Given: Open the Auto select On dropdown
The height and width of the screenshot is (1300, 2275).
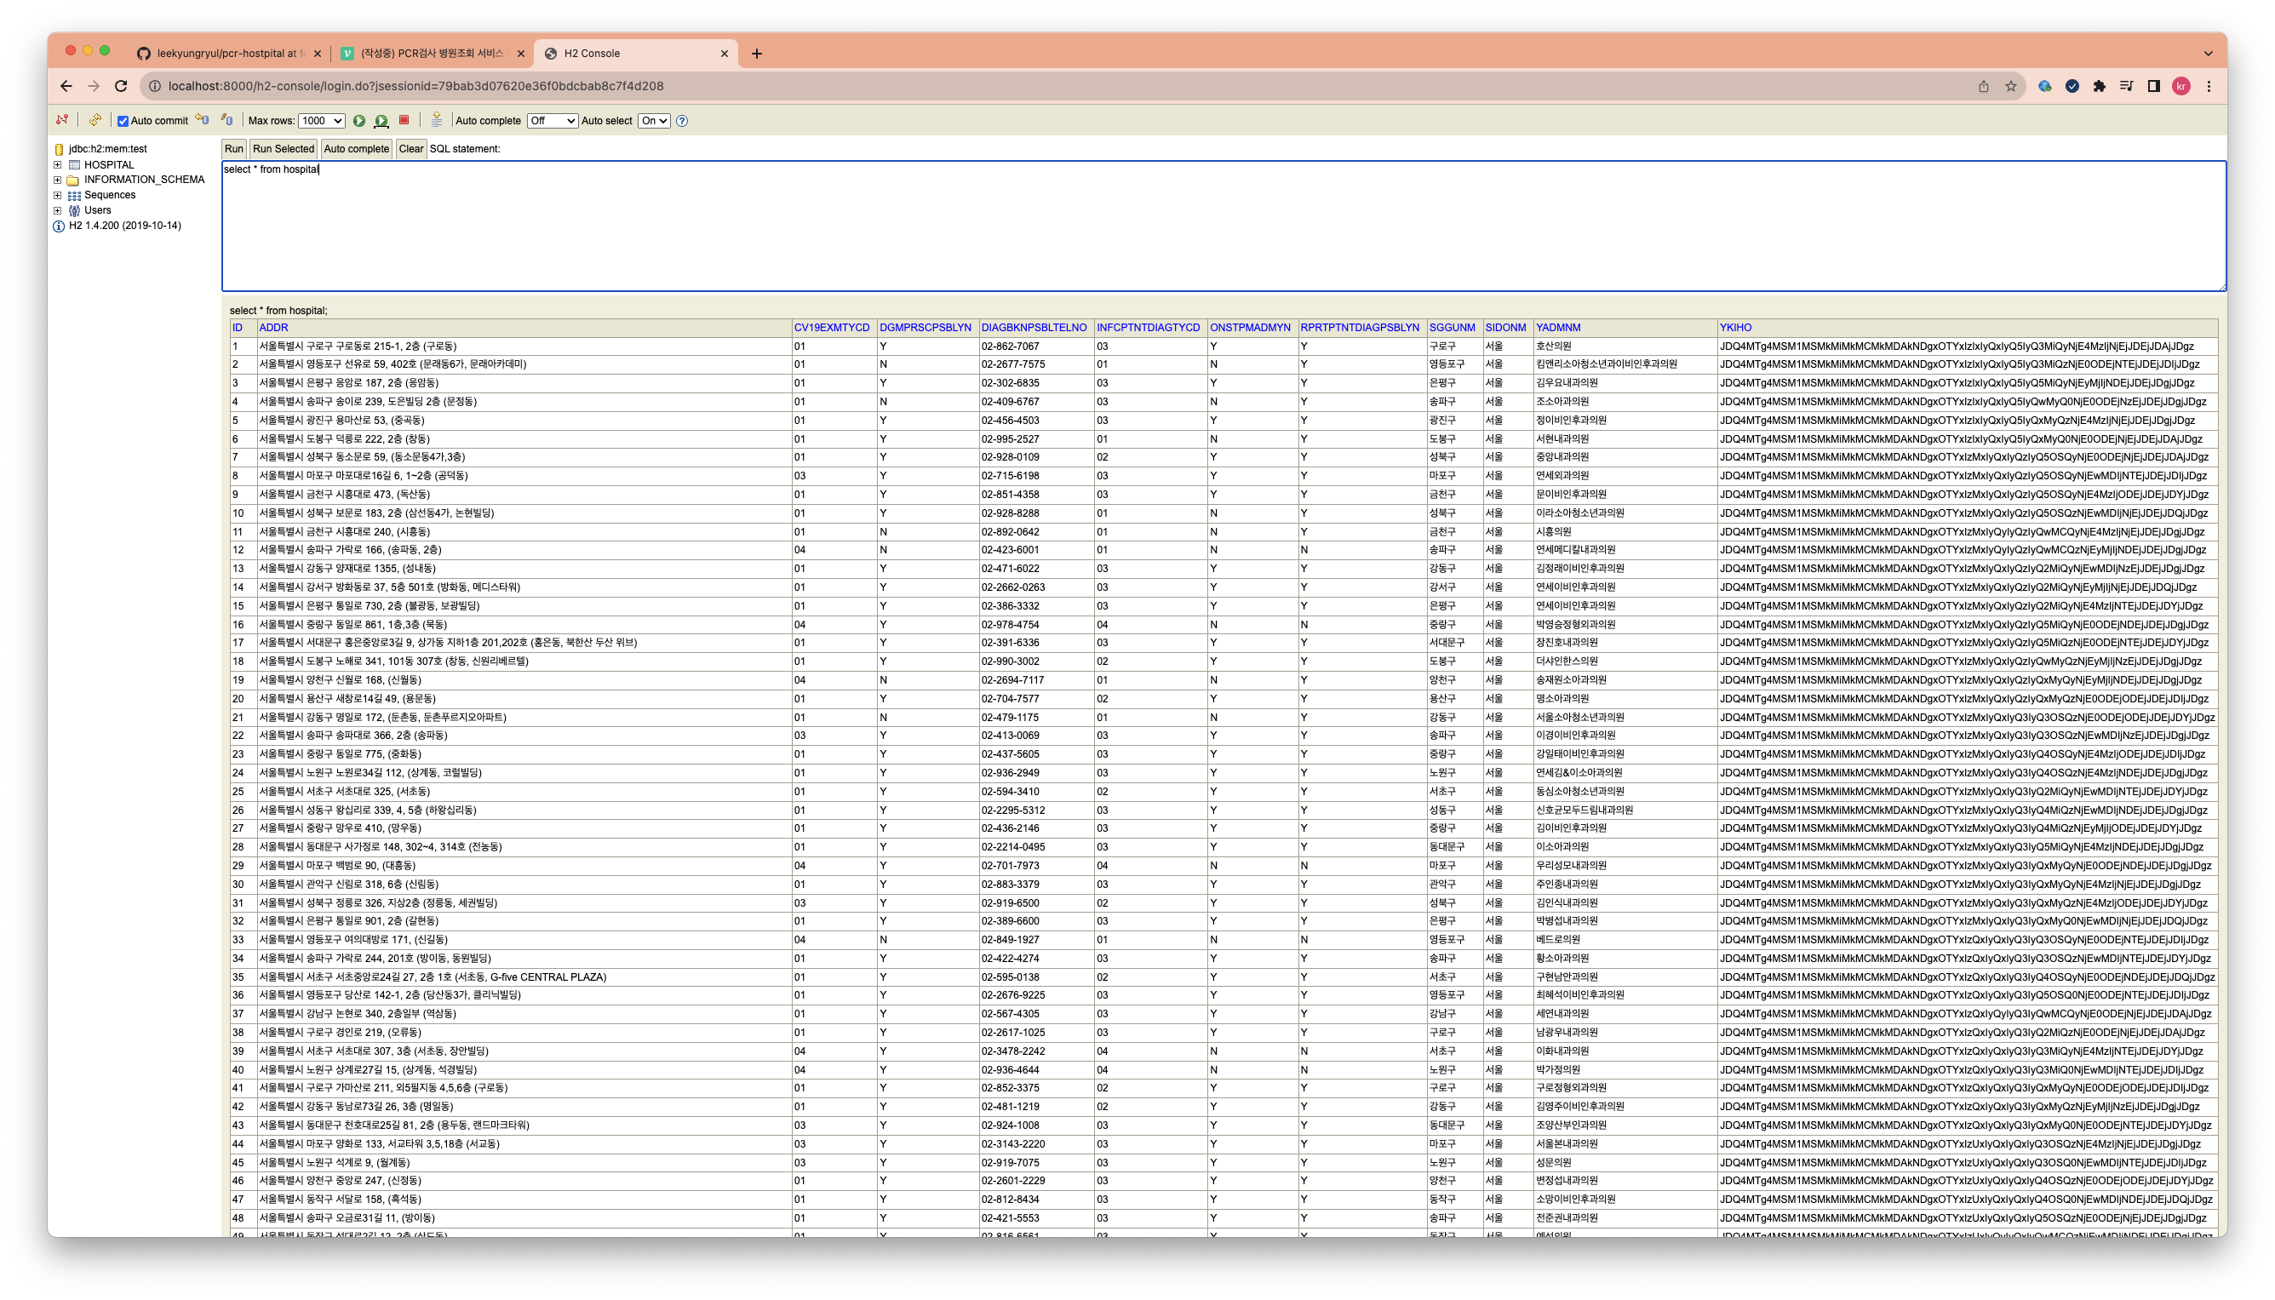Looking at the screenshot, I should tap(654, 121).
